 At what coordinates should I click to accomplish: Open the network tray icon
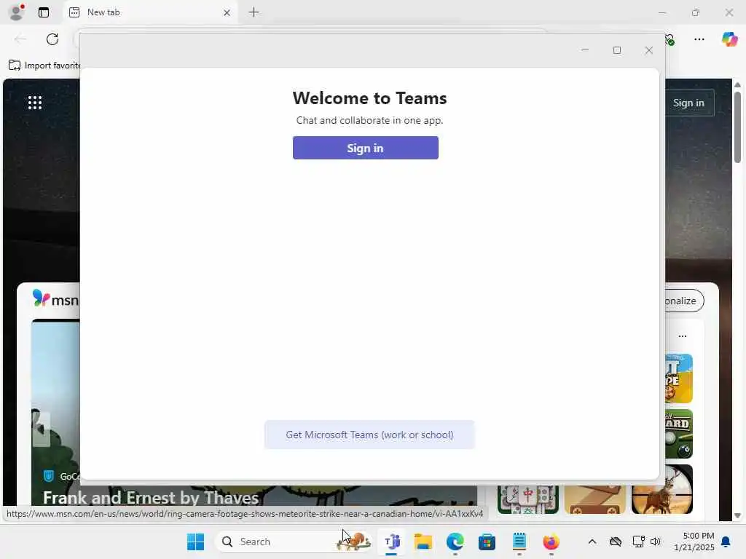coord(638,542)
